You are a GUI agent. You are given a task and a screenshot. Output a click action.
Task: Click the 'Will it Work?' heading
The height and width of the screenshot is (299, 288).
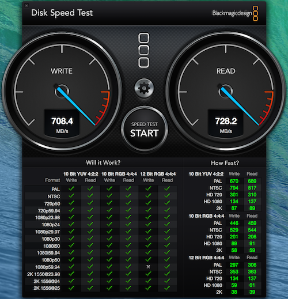coord(103,162)
